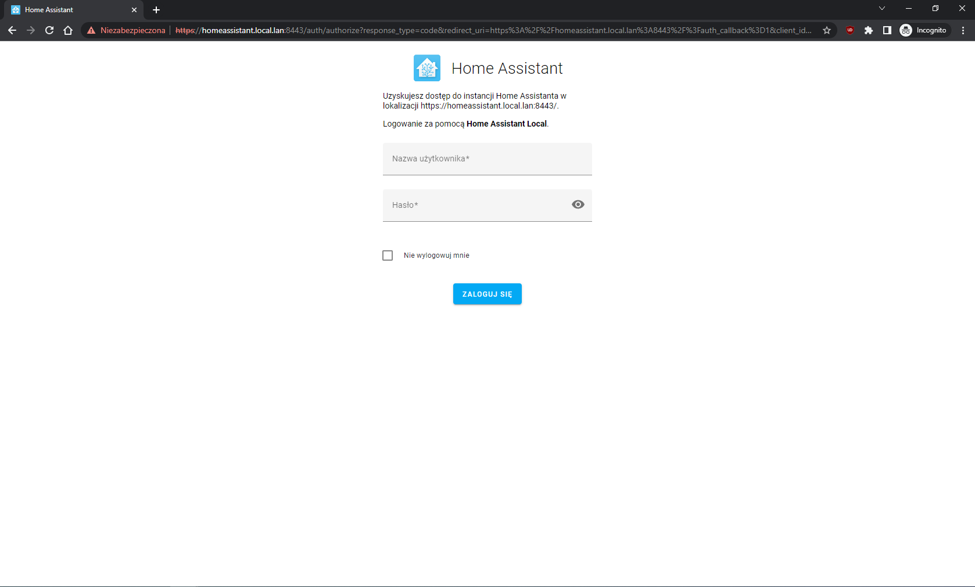Click the ZALOGUJ SIĘ button
Screen dimensions: 975x587
[x=488, y=294]
